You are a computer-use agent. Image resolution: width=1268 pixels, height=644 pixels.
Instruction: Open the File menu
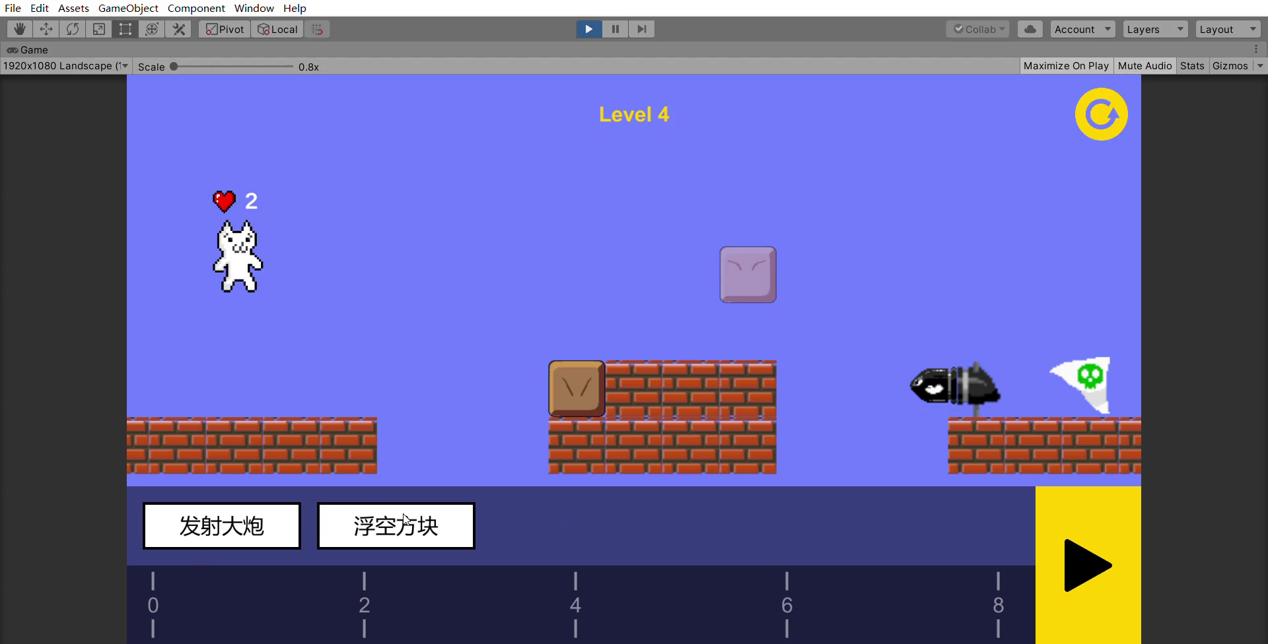pyautogui.click(x=13, y=8)
